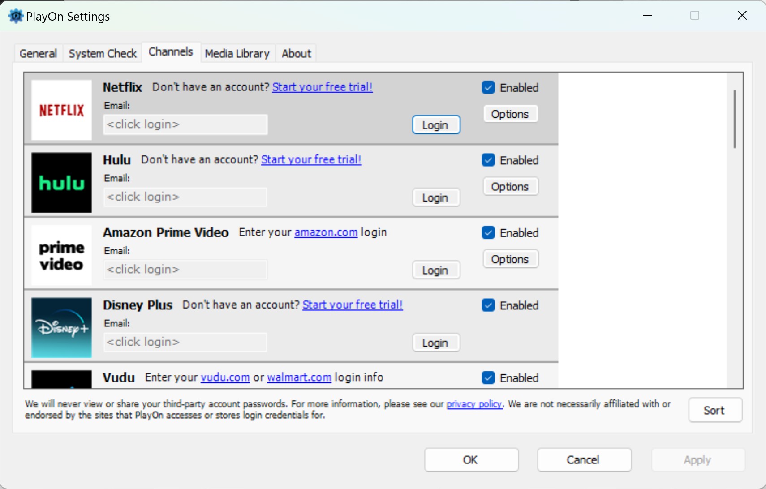Click the Vudu channel title
This screenshot has width=766, height=489.
119,377
